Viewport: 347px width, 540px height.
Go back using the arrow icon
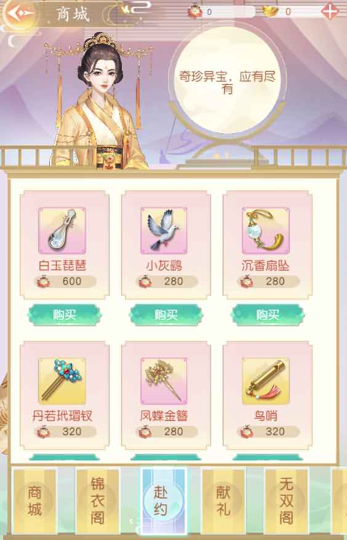[20, 14]
